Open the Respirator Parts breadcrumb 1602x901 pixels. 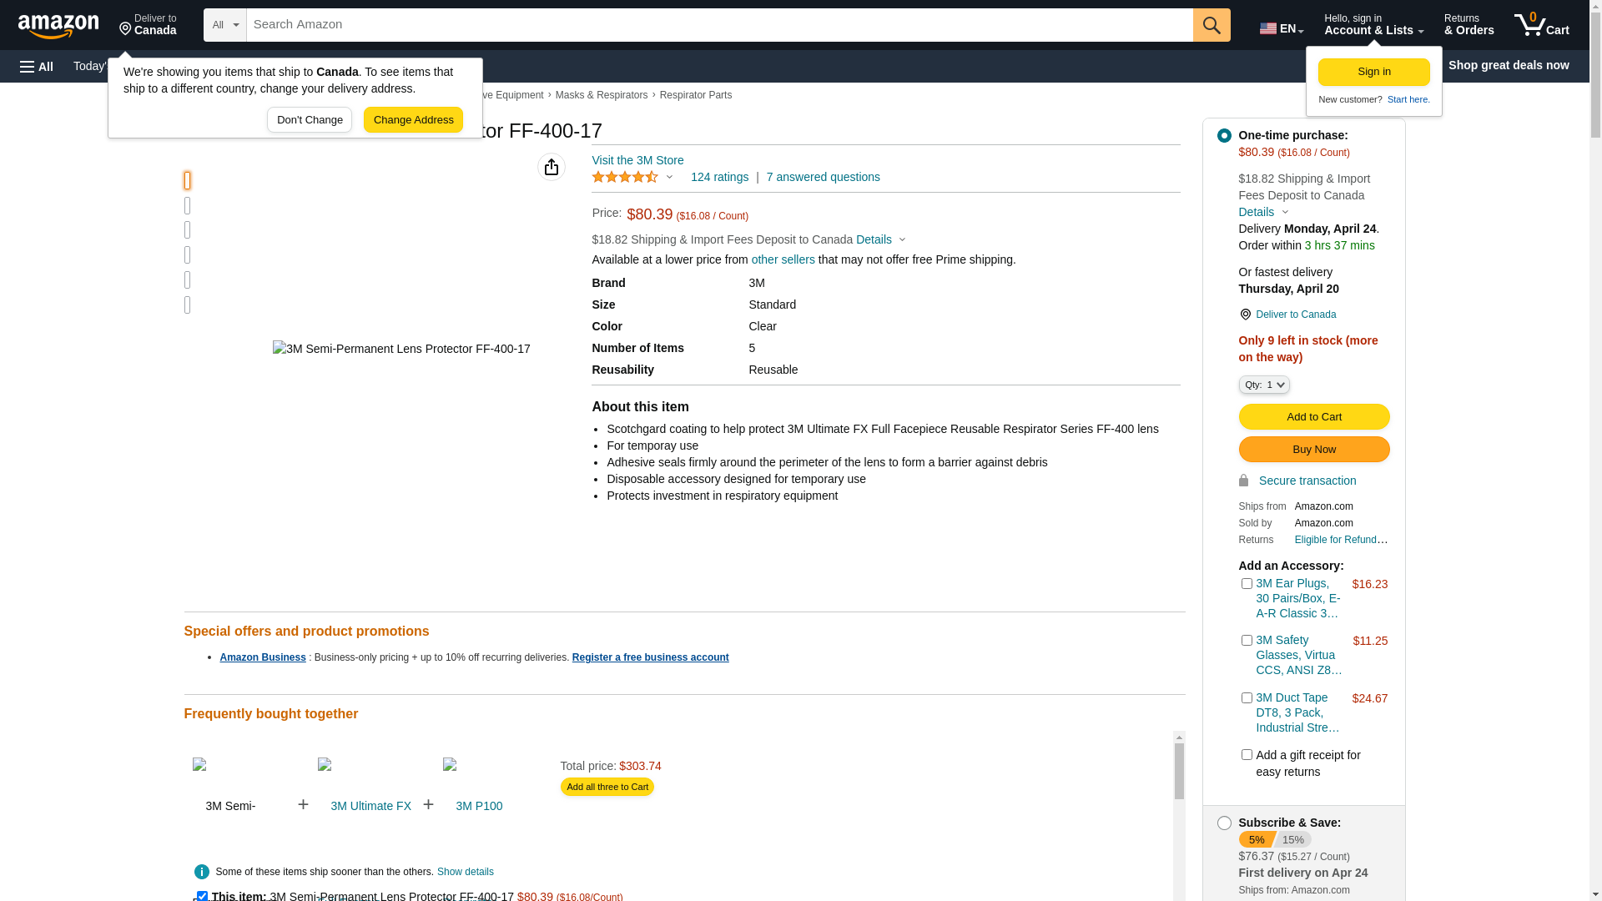695,95
